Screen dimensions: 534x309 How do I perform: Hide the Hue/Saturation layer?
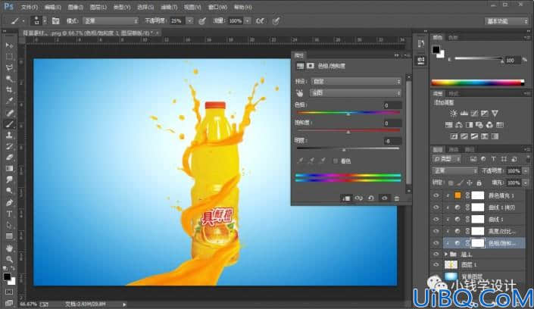point(436,243)
